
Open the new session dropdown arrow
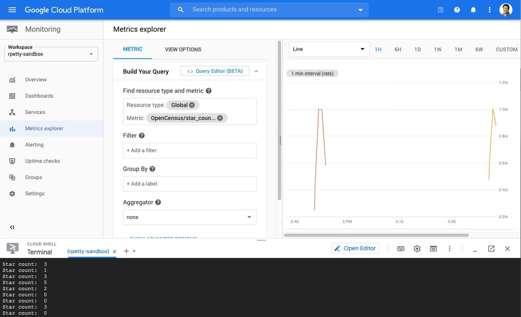click(x=134, y=251)
